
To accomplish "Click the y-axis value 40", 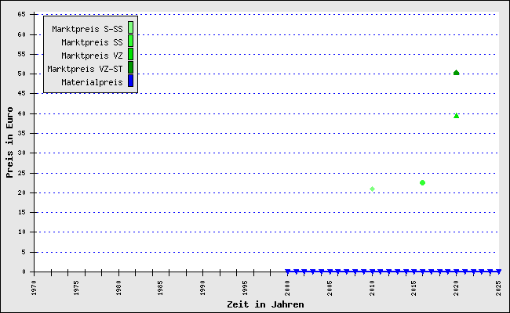I will point(22,113).
